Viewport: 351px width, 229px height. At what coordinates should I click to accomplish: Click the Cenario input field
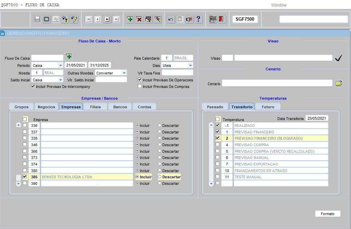click(277, 83)
